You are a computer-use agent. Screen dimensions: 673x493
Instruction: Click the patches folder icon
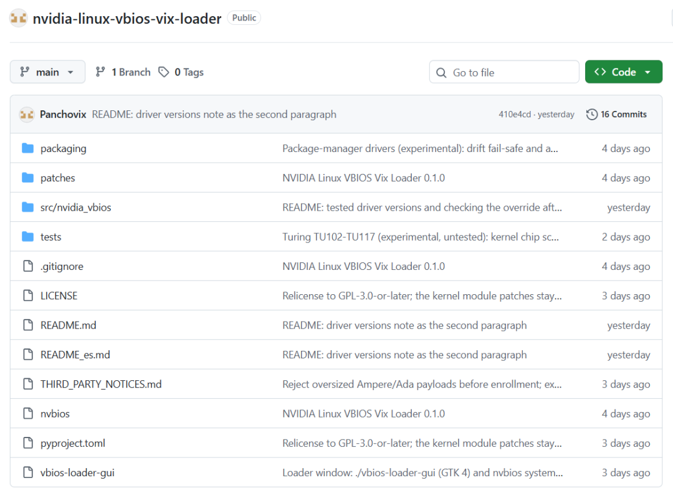click(28, 178)
